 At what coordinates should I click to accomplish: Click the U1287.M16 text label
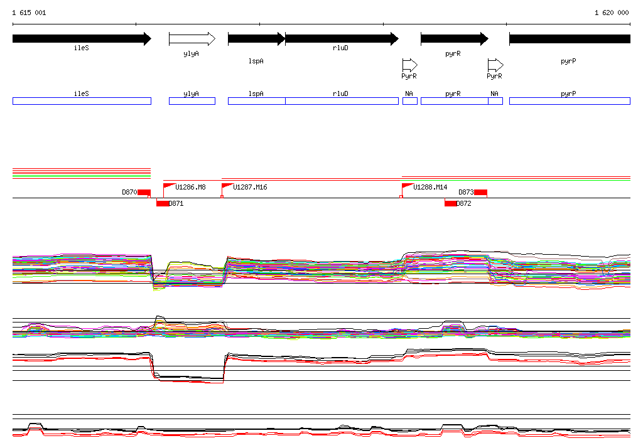point(250,188)
